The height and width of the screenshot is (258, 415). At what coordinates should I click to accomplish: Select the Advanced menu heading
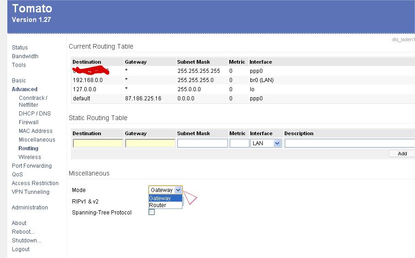pyautogui.click(x=25, y=89)
